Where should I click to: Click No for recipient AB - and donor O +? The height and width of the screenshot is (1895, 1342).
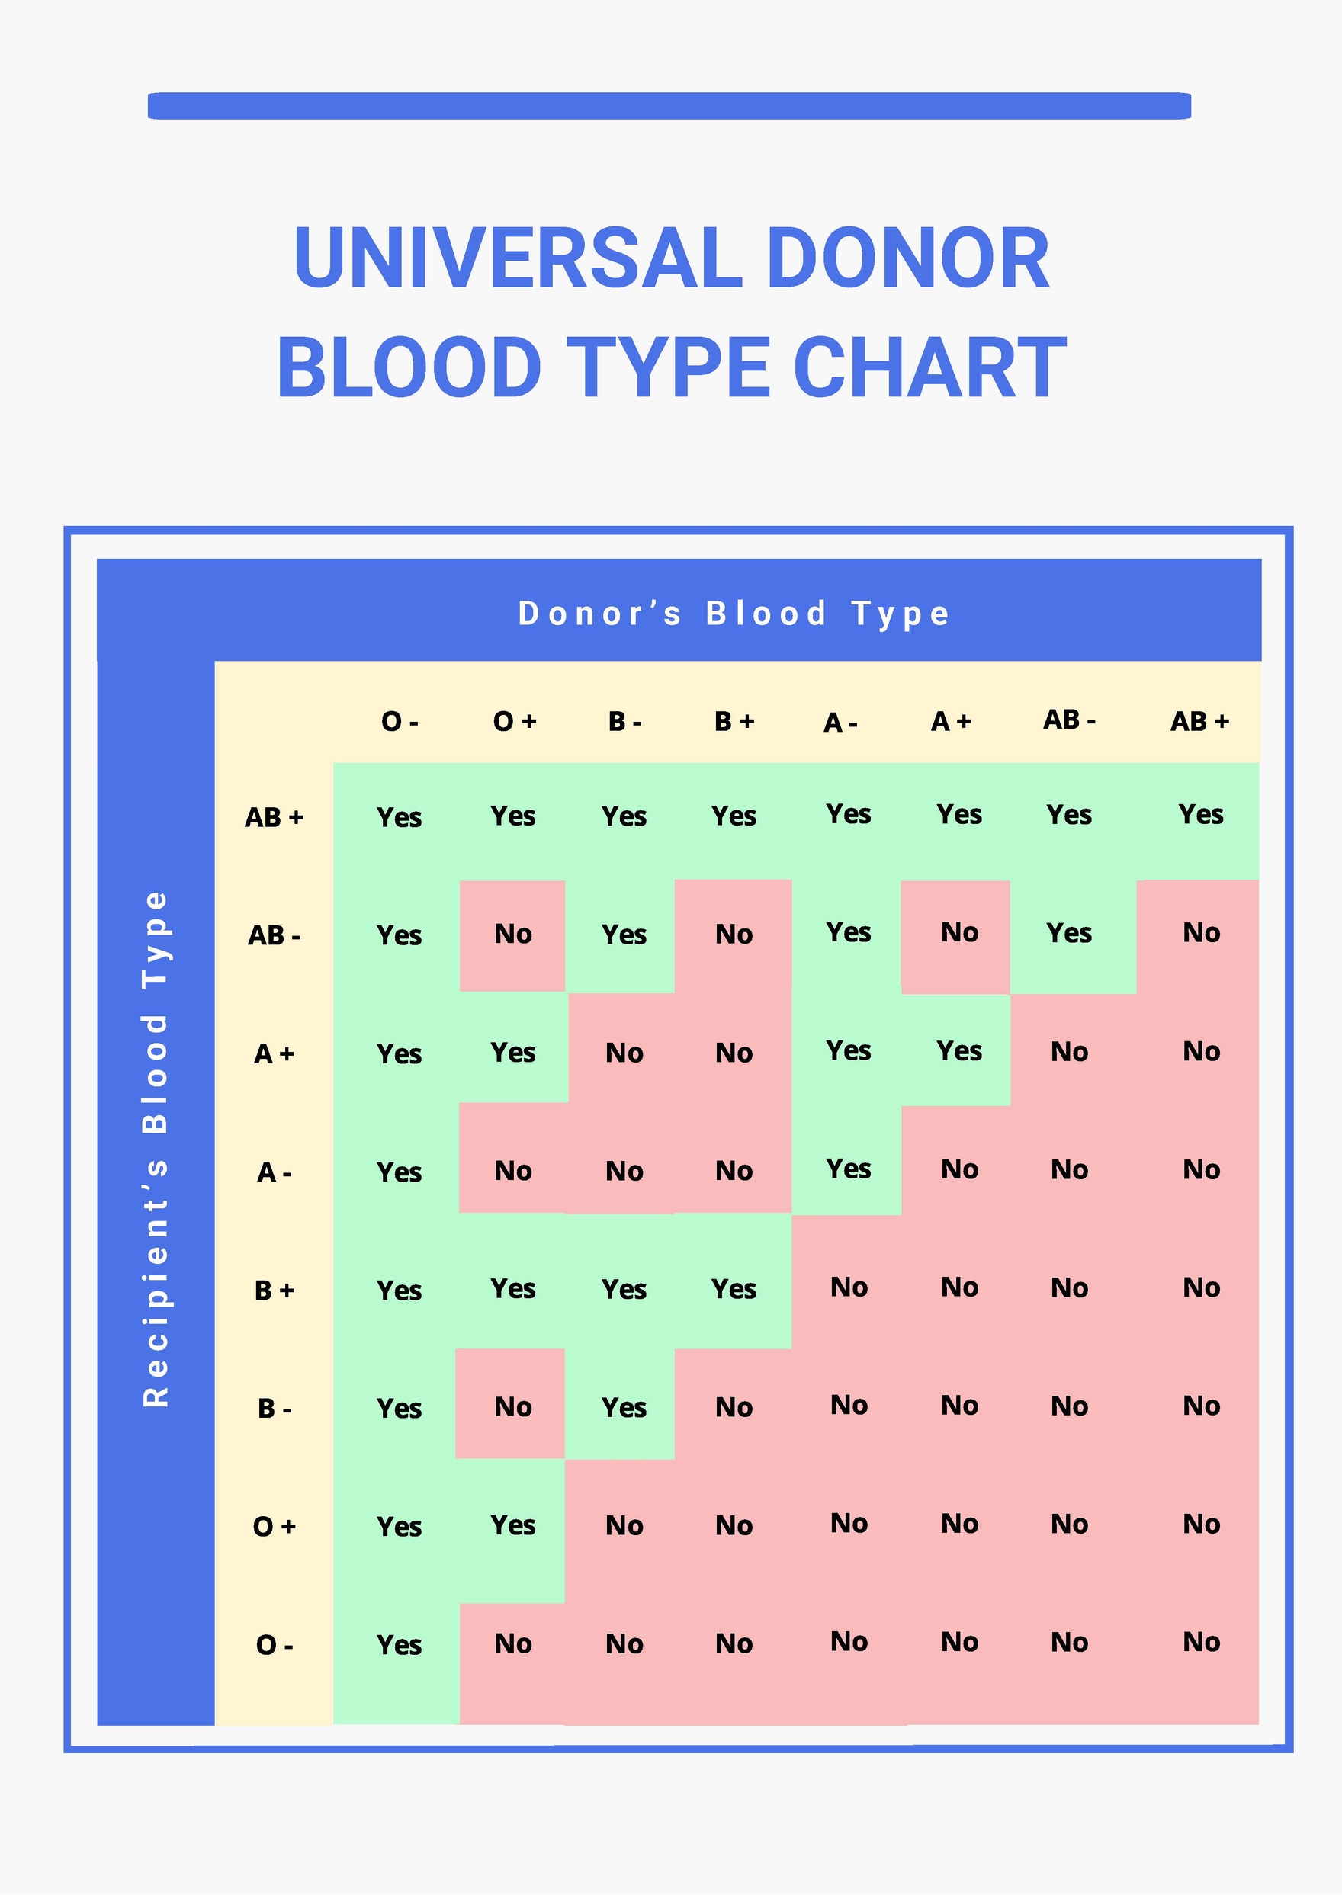point(513,935)
